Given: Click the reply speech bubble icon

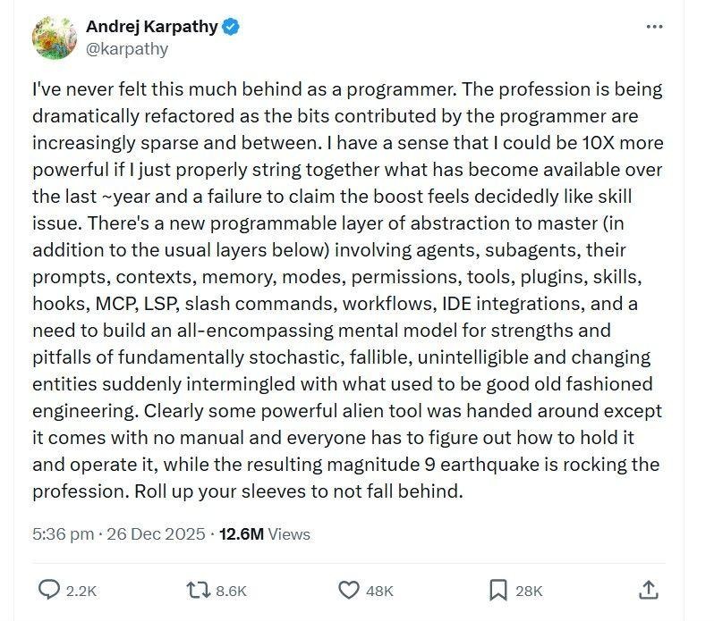Looking at the screenshot, I should click(51, 589).
